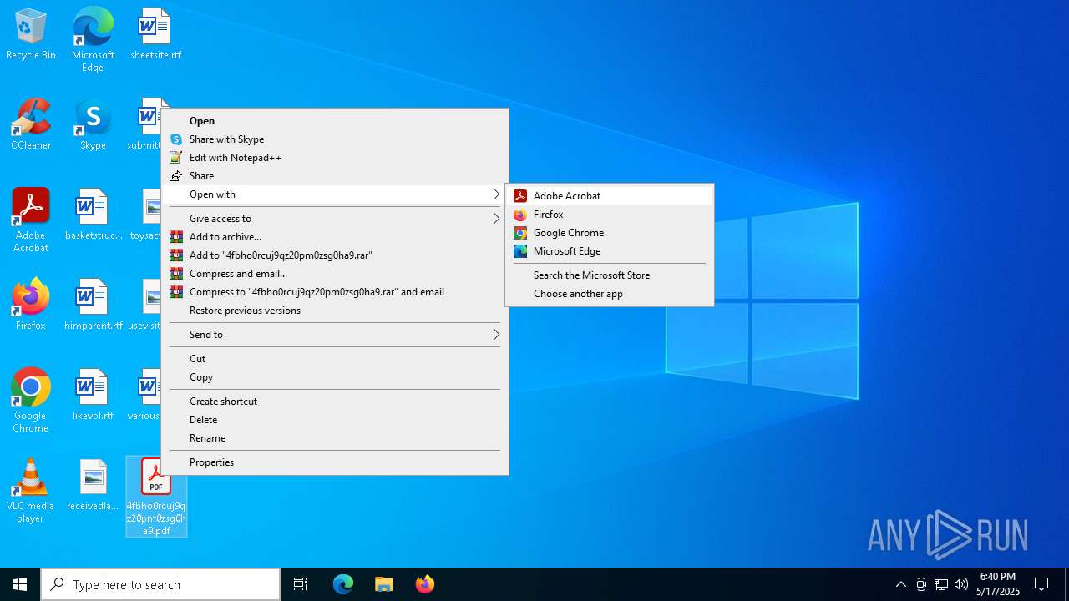The height and width of the screenshot is (601, 1069).
Task: Choose Share with Skype
Action: pyautogui.click(x=335, y=139)
